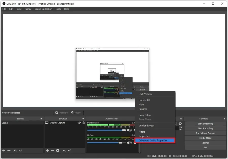The width and height of the screenshot is (228, 159).
Task: Move source up in Sources panel
Action: [x=64, y=150]
